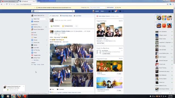175x98 pixels.
Task: Open News Feed options three-dots menu
Action: point(46,19)
